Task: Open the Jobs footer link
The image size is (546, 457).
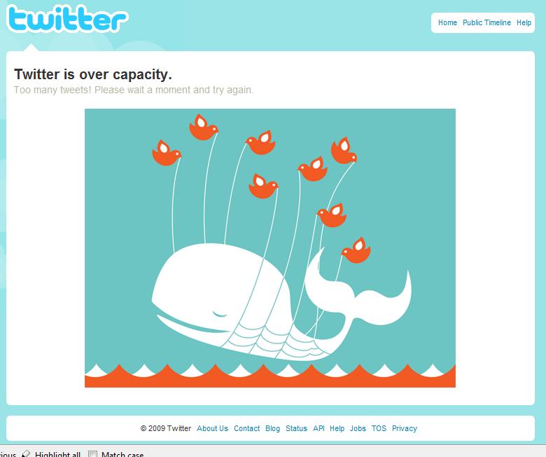Action: pyautogui.click(x=358, y=428)
